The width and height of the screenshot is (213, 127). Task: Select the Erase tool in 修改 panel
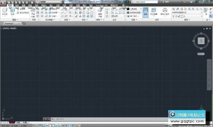pos(76,16)
